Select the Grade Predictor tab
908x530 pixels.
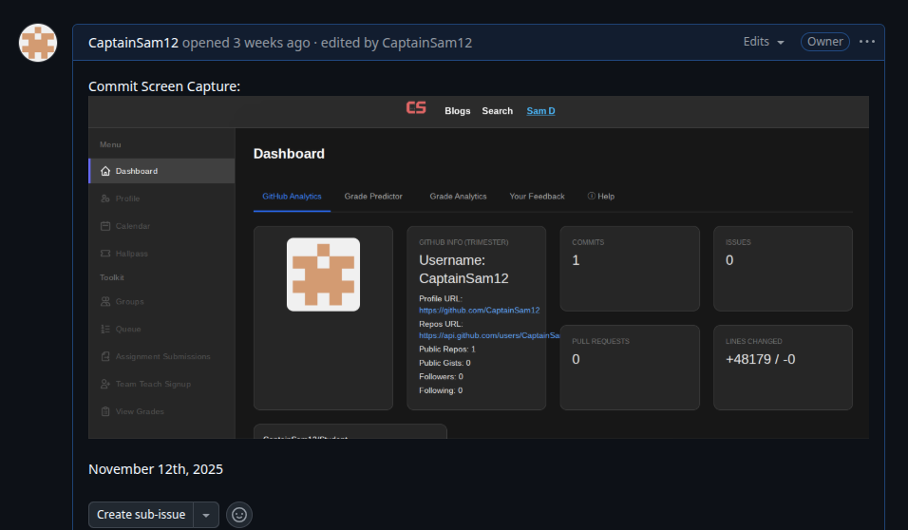373,197
